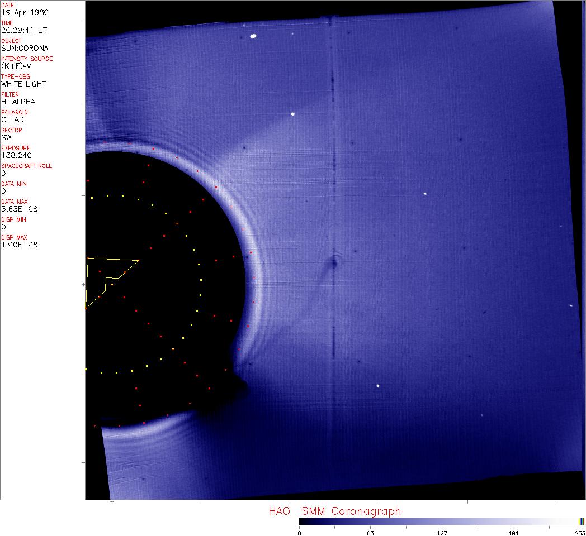The width and height of the screenshot is (586, 536).
Task: Click the display max value 1.00E-08
Action: click(x=20, y=245)
